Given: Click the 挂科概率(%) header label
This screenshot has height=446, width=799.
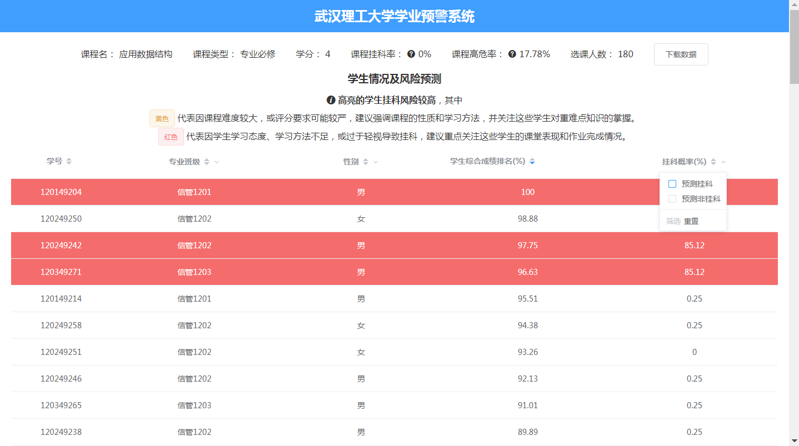Looking at the screenshot, I should [685, 162].
